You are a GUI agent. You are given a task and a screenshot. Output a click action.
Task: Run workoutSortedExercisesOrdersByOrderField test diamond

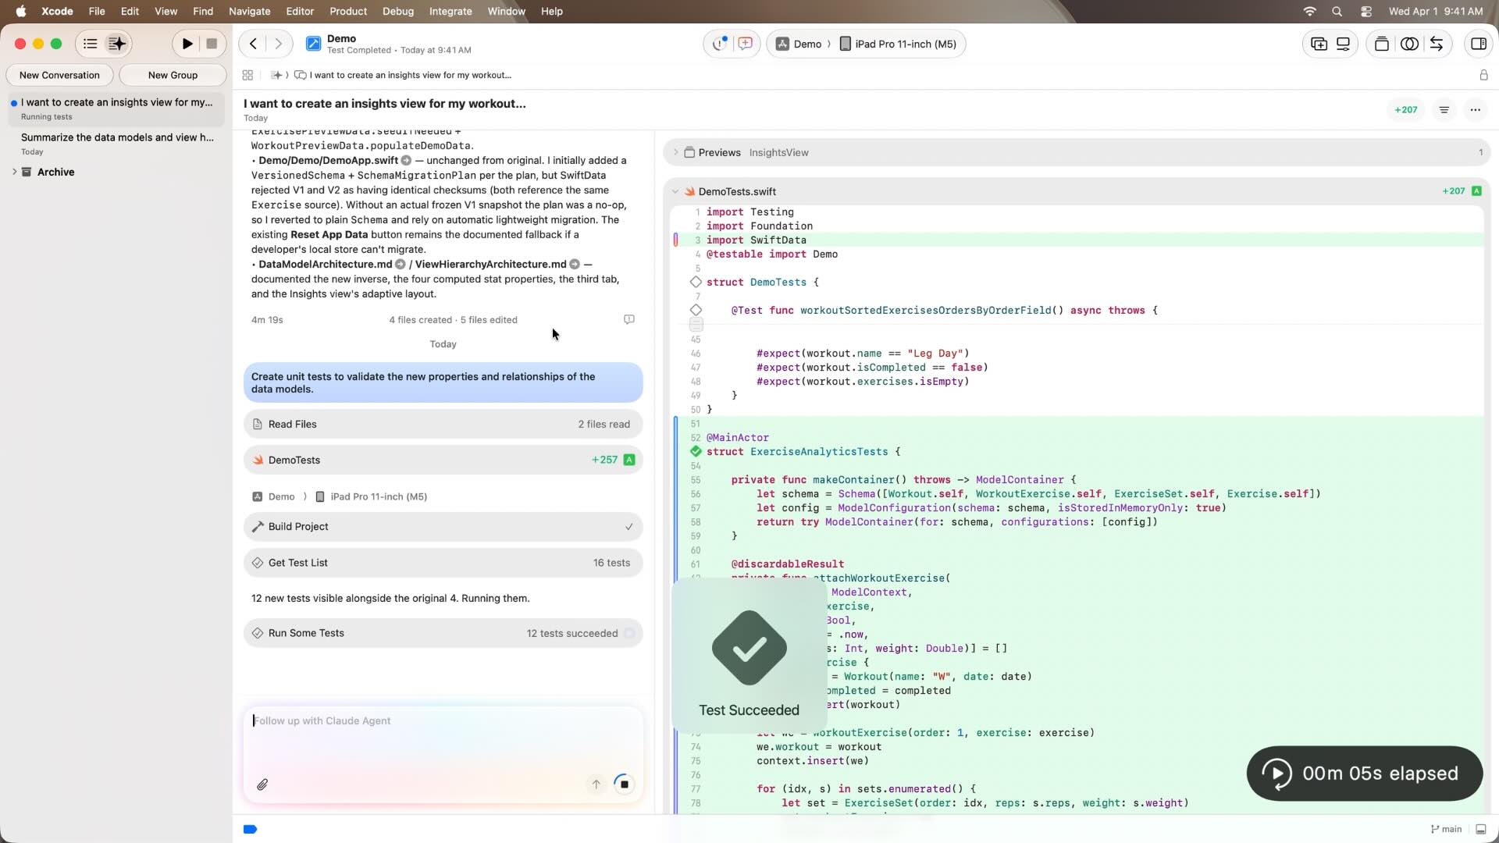pos(696,310)
